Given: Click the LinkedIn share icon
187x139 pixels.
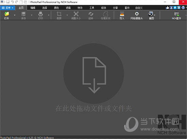Looking at the screenshot, I should pyautogui.click(x=179, y=8).
